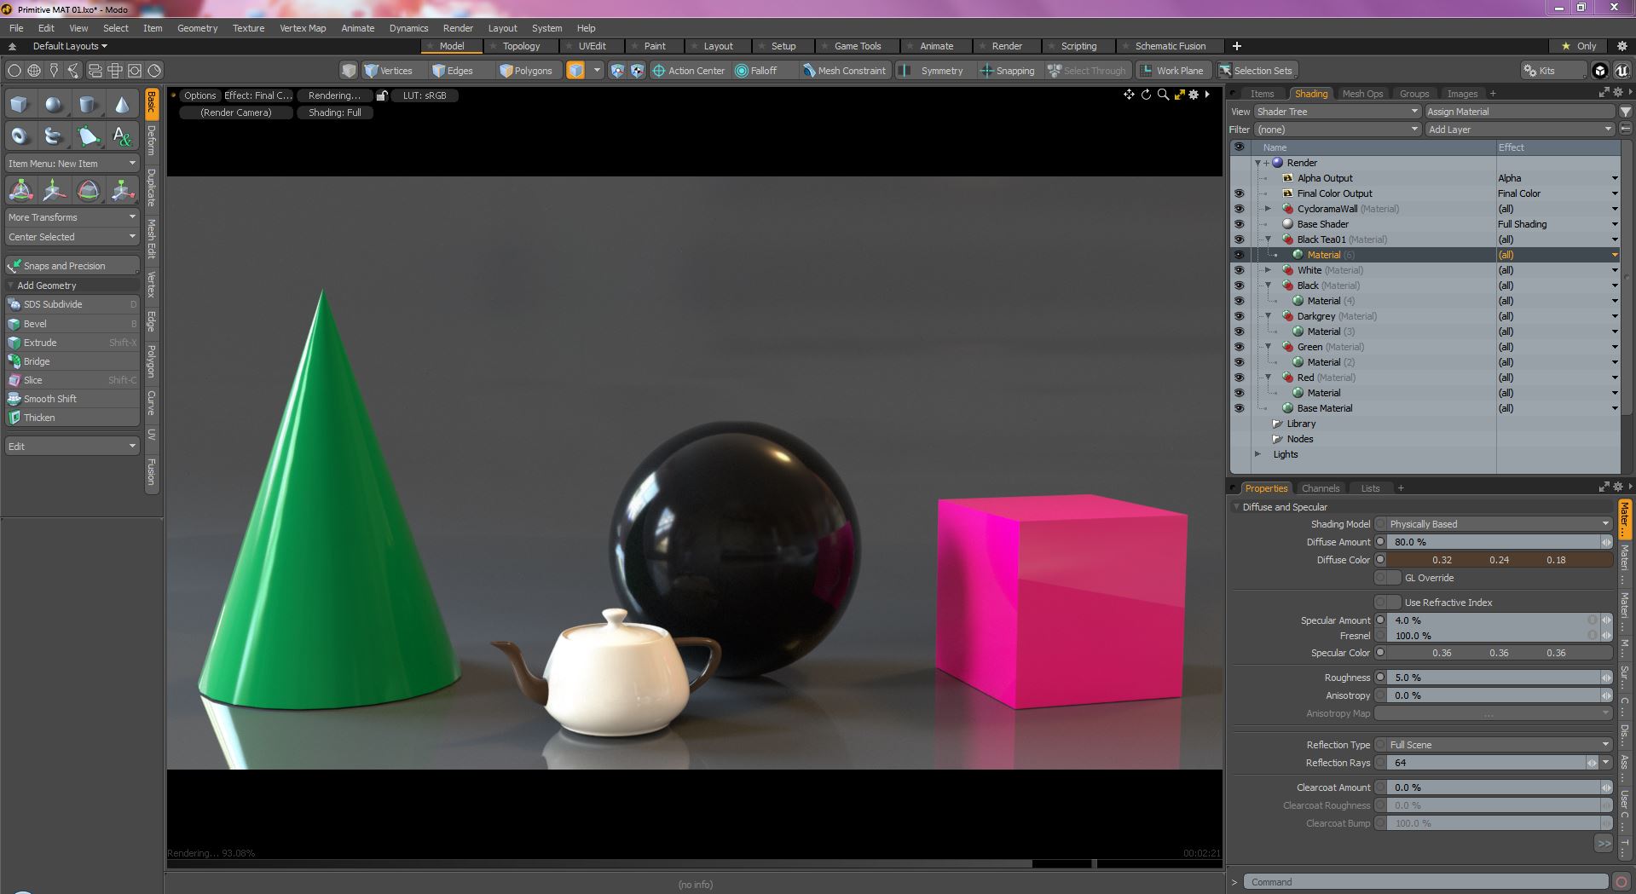Select the spiral Tube primitive tool

(x=54, y=136)
